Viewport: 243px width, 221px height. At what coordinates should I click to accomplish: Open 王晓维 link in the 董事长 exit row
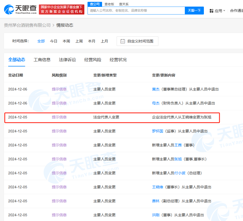point(158,187)
